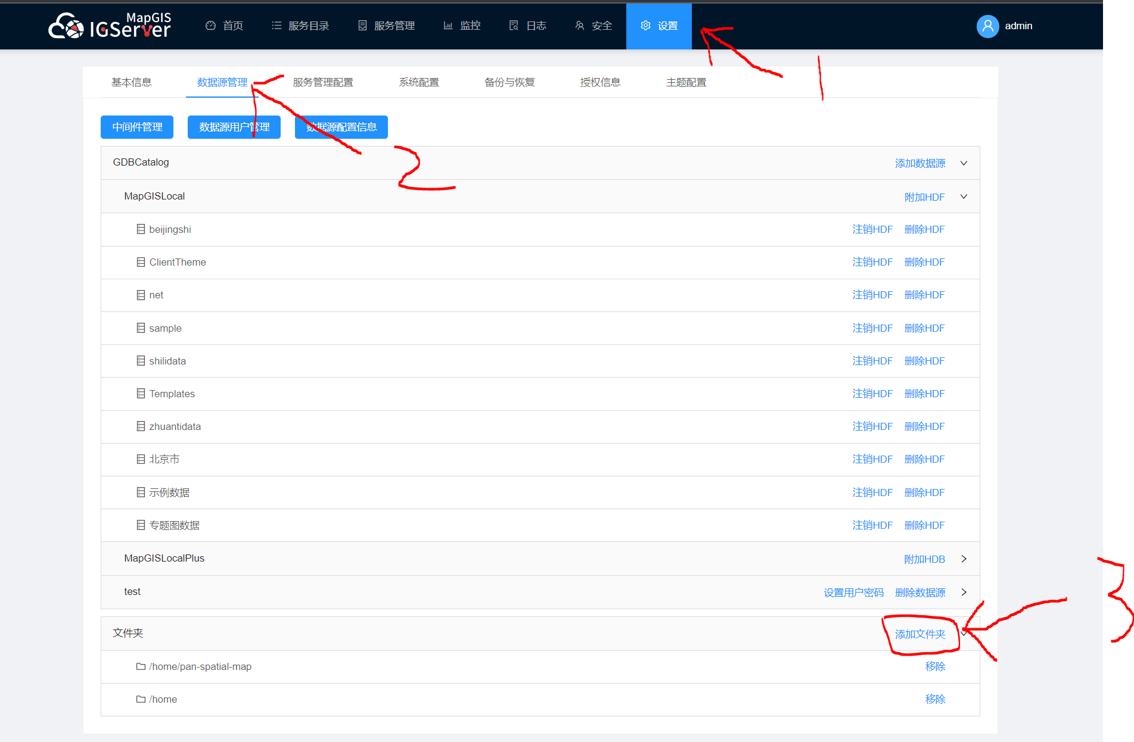
Task: Click 附加HDF link on MapGISLocal row
Action: [924, 197]
